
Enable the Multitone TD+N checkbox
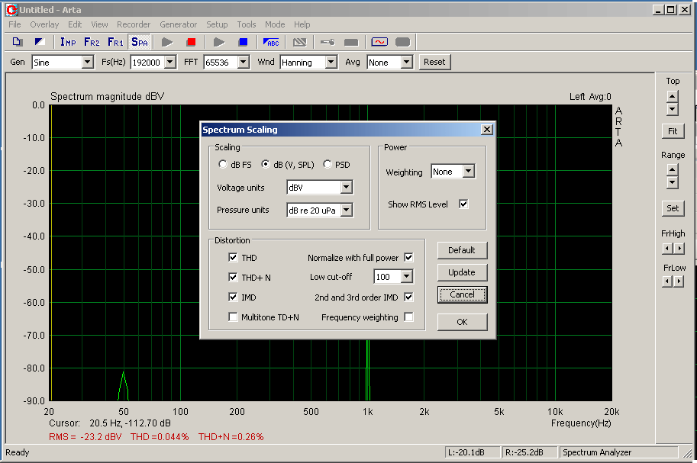click(x=234, y=317)
